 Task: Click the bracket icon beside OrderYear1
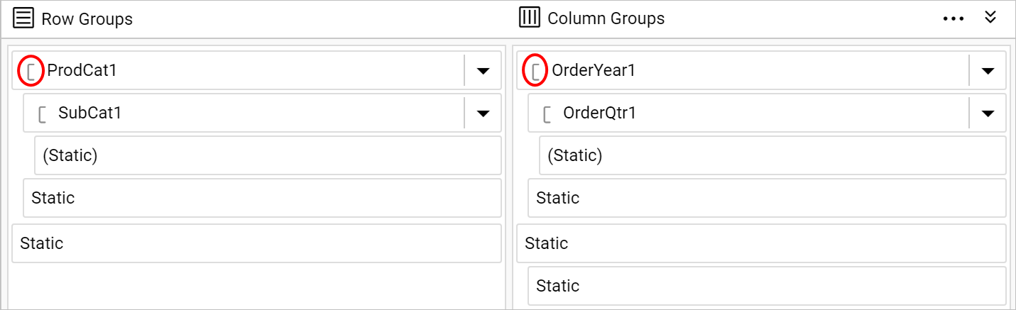click(536, 71)
